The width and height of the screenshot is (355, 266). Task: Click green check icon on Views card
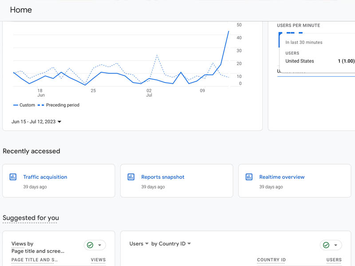(x=90, y=245)
